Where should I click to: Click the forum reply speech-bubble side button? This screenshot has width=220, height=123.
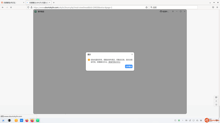[x=216, y=97]
